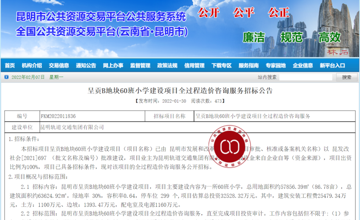The image size is (360, 220).
Task: Click the green slogan 高效
Action: pos(329,37)
